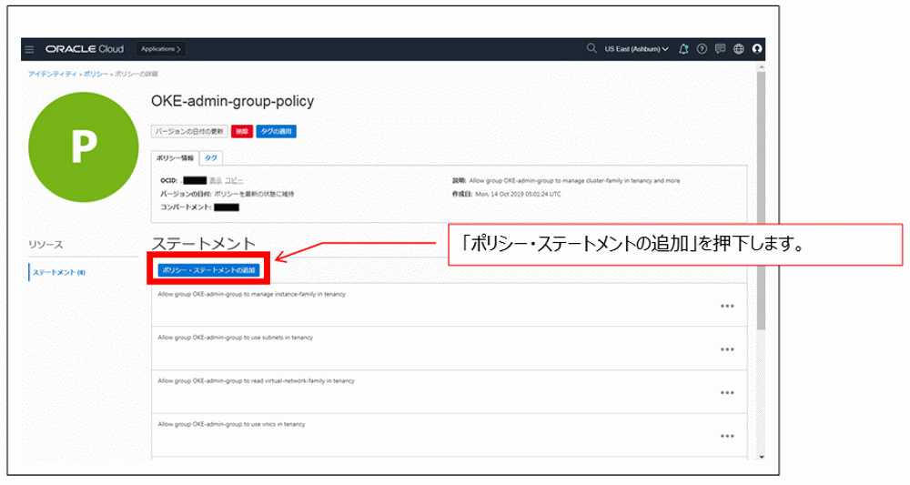This screenshot has height=485, width=910.
Task: Open actions menu for manage instance-family statement
Action: pos(727,306)
